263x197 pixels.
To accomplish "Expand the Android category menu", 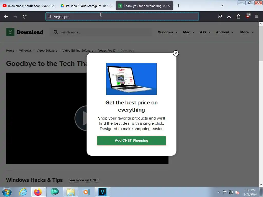I will tap(225, 32).
